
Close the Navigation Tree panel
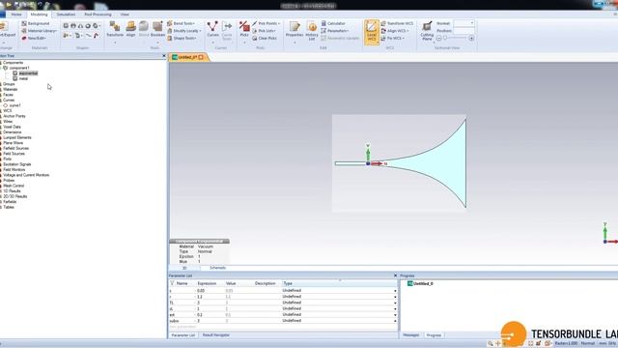click(164, 56)
